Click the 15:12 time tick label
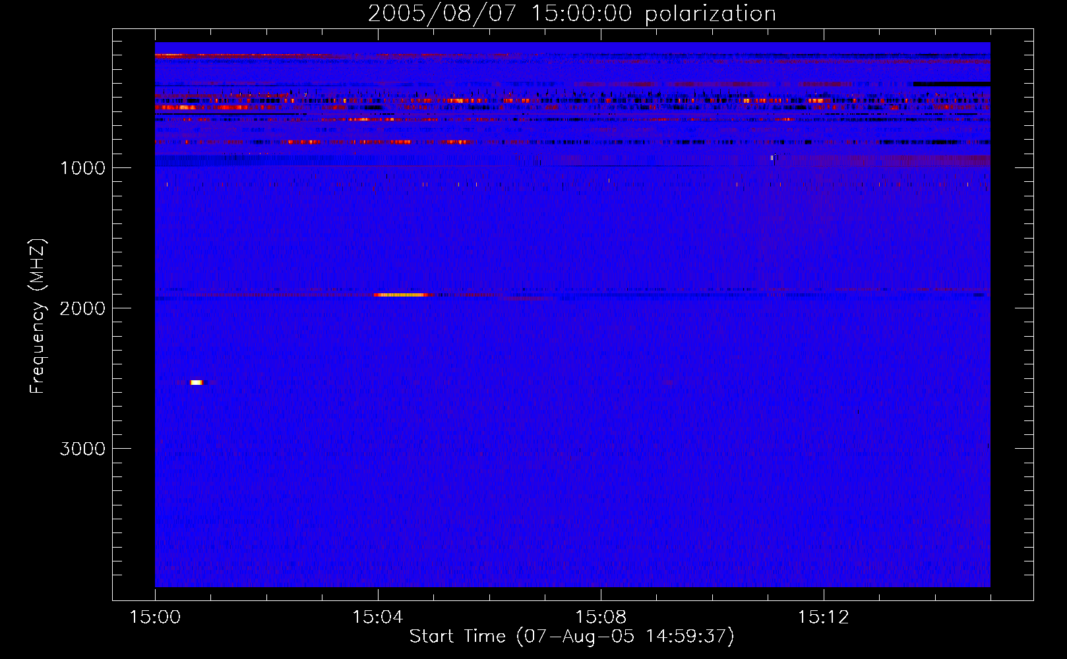This screenshot has width=1067, height=659. [823, 617]
